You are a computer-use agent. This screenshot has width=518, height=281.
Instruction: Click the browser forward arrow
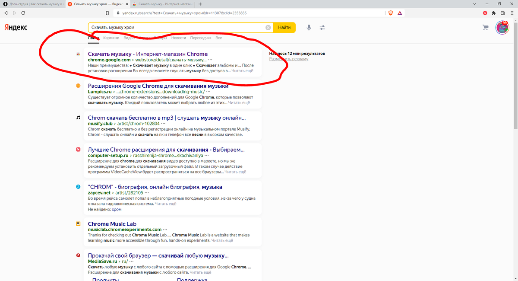point(14,13)
